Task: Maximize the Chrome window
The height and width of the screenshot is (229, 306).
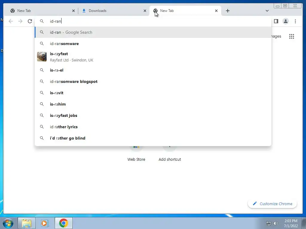Action: (285, 6)
